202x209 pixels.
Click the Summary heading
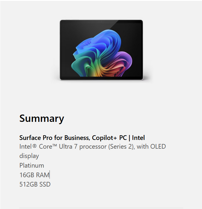pyautogui.click(x=42, y=118)
